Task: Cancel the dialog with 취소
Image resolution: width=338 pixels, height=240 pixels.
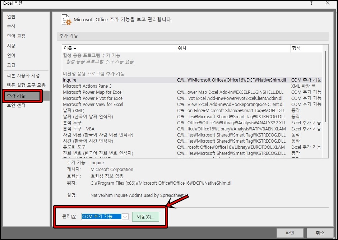Action: click(x=320, y=233)
